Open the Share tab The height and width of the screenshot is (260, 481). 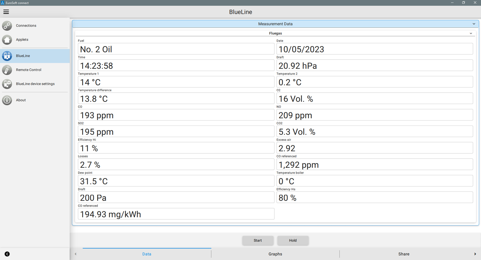tap(403, 254)
